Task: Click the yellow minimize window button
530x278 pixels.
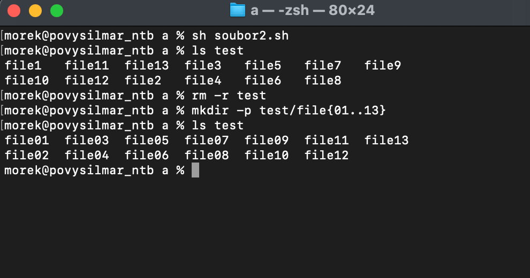Action: (35, 11)
